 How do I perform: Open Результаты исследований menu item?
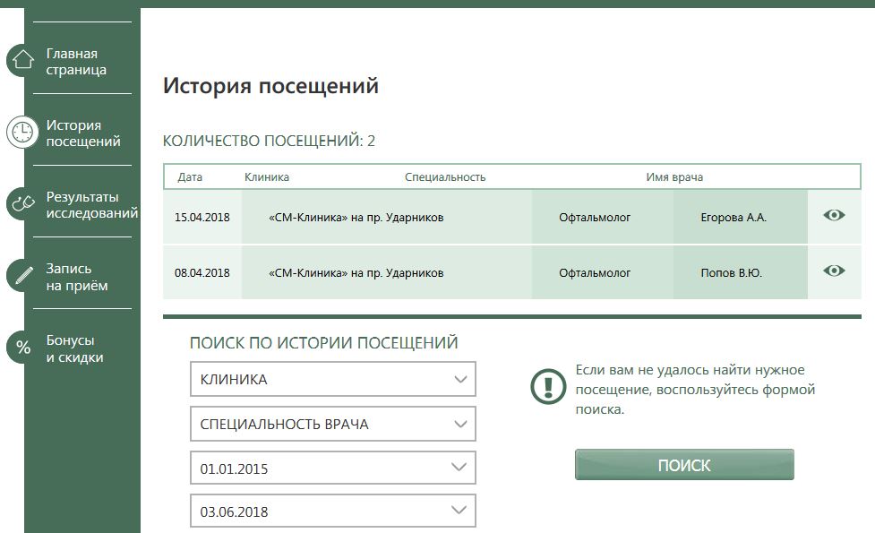pyautogui.click(x=91, y=205)
